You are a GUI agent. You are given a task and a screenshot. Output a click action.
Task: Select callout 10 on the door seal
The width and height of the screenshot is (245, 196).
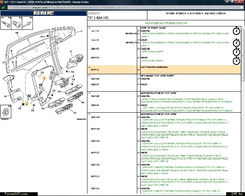click(x=17, y=33)
